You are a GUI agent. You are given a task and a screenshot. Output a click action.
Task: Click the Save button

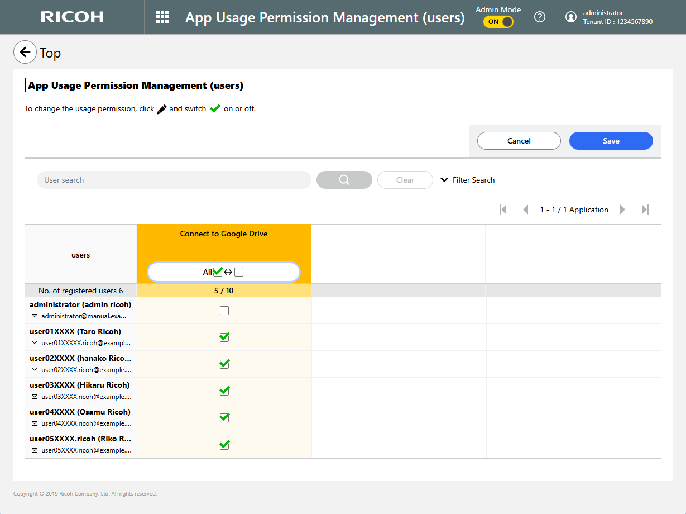[611, 141]
